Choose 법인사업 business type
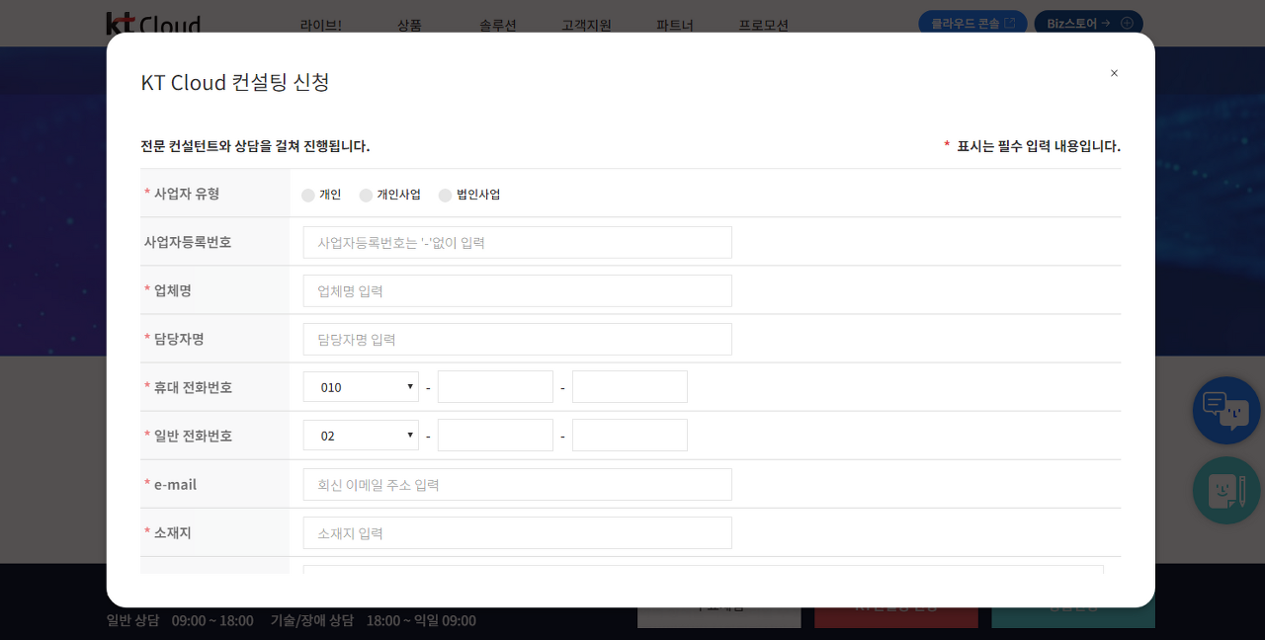Image resolution: width=1265 pixels, height=640 pixels. tap(445, 196)
